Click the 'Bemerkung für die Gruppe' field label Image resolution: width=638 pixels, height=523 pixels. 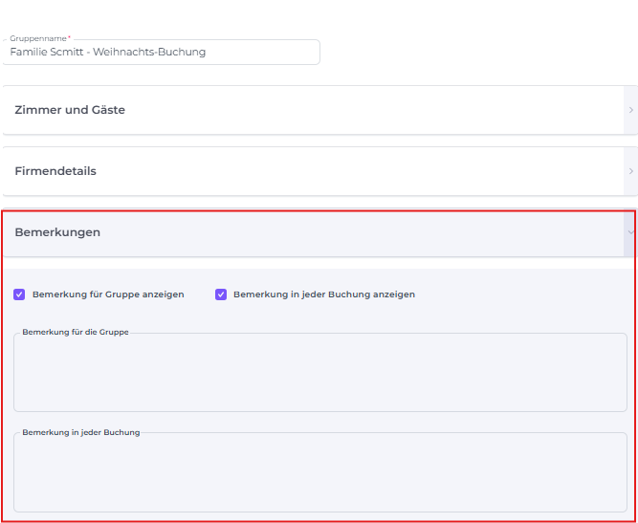[x=76, y=332]
